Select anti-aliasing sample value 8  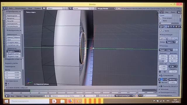click(x=162, y=80)
